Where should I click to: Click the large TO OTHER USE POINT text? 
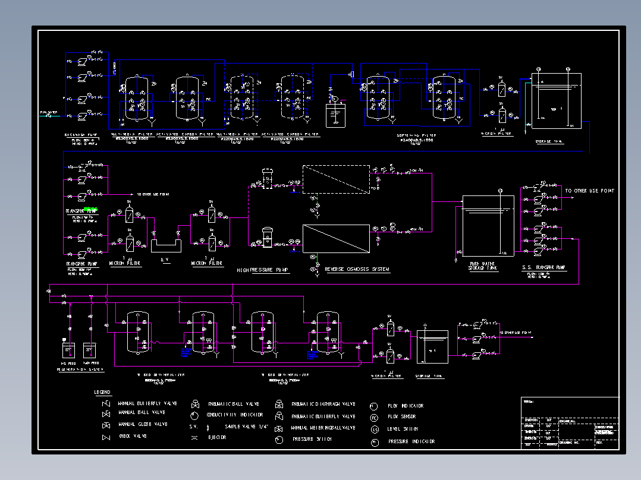click(x=589, y=191)
